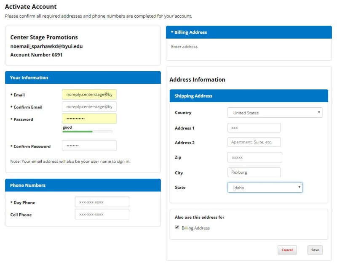Uncheck the Billing Address checkbox
This screenshot has width=337, height=265.
point(177,228)
